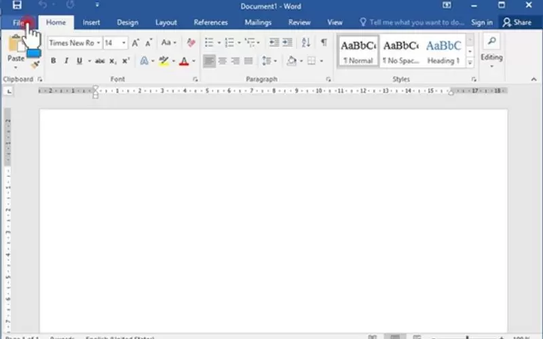Toggle Underline formatting
This screenshot has height=339, width=543.
tap(79, 61)
